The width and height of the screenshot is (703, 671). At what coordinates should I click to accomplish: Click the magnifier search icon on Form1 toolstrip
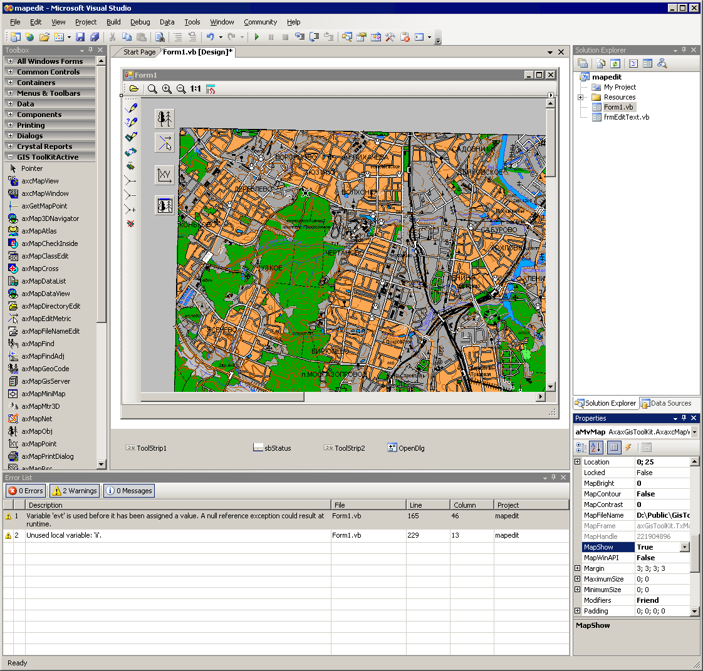pyautogui.click(x=152, y=89)
